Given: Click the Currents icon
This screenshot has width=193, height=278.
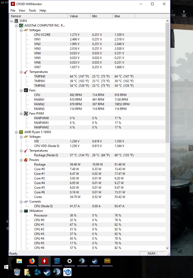Looking at the screenshot, I should [26, 202].
